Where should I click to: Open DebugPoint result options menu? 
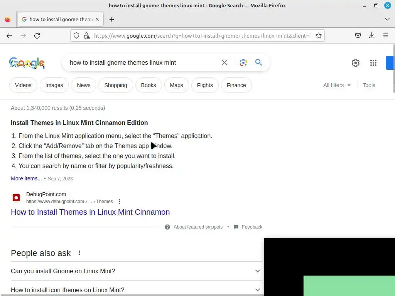tap(120, 202)
